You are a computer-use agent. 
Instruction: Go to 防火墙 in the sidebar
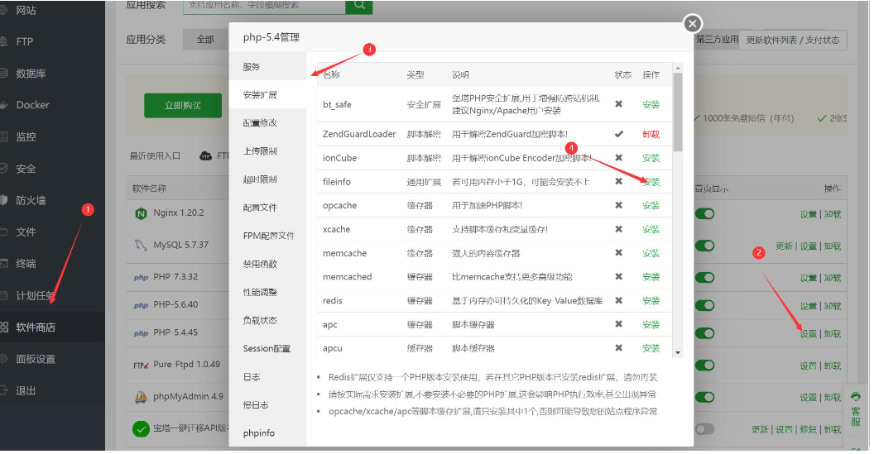pyautogui.click(x=31, y=200)
